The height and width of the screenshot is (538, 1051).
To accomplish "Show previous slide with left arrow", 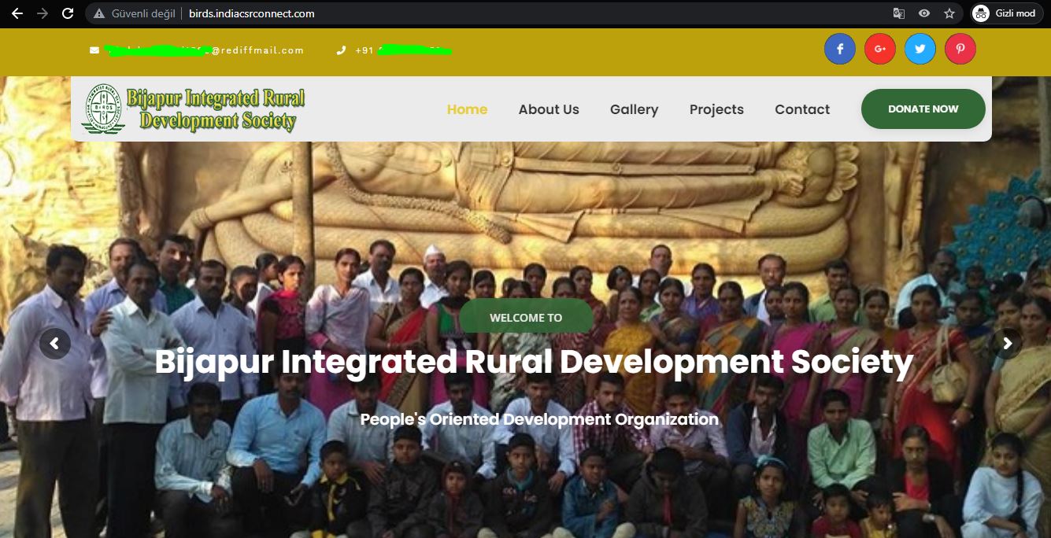I will click(55, 344).
